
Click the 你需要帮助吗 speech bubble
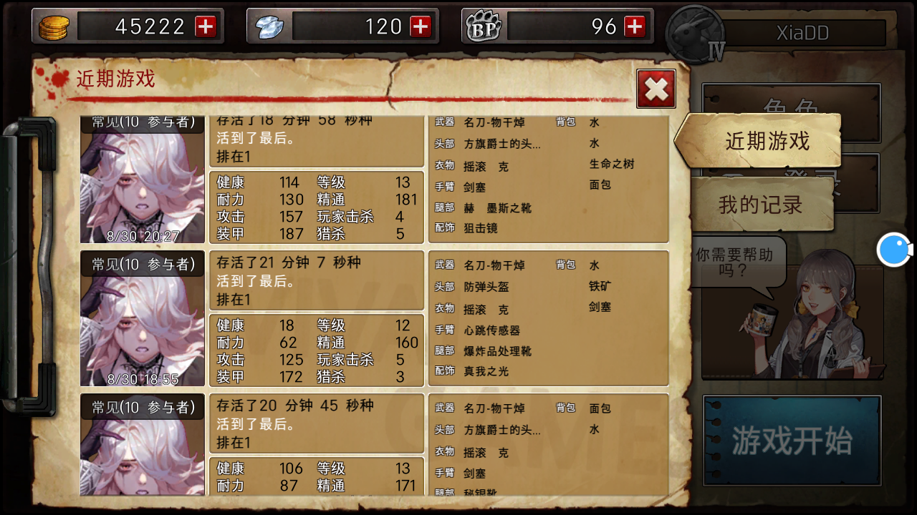[x=738, y=263]
